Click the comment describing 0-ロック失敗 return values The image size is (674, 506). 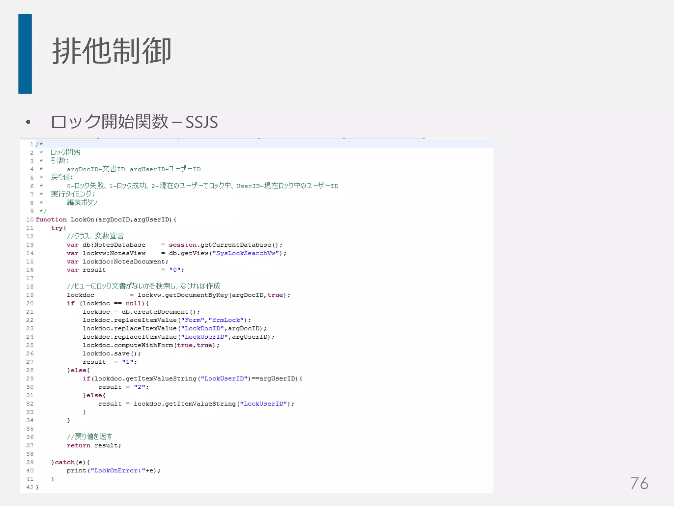pyautogui.click(x=202, y=186)
